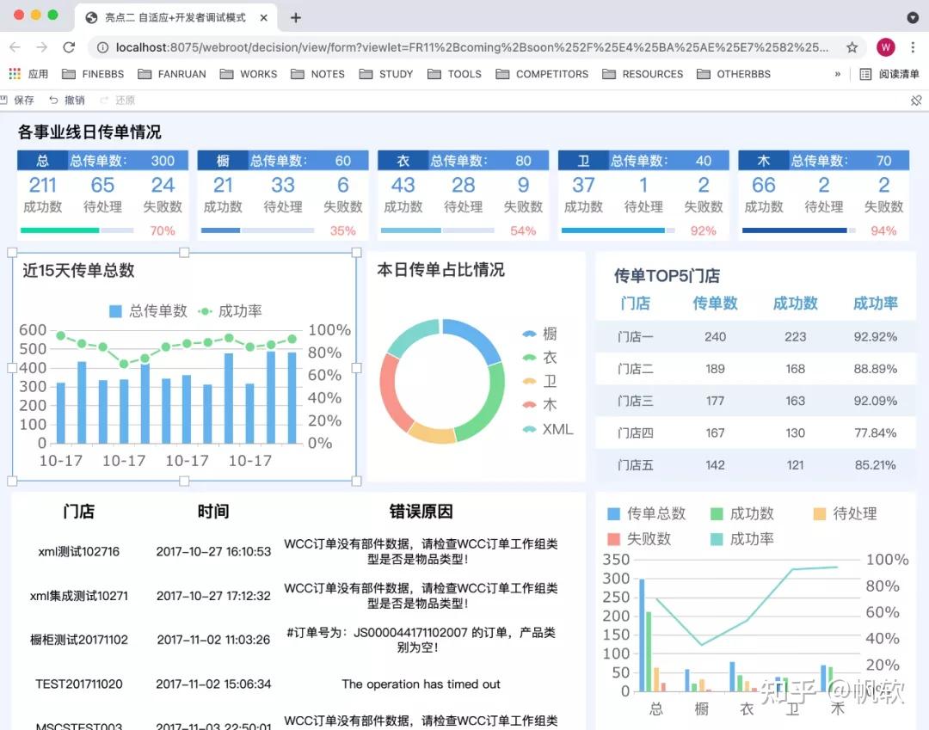Click the W profile avatar button

[x=886, y=49]
